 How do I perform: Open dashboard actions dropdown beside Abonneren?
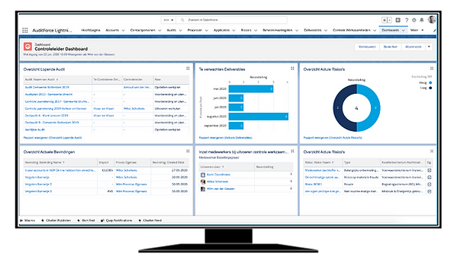pyautogui.click(x=429, y=46)
